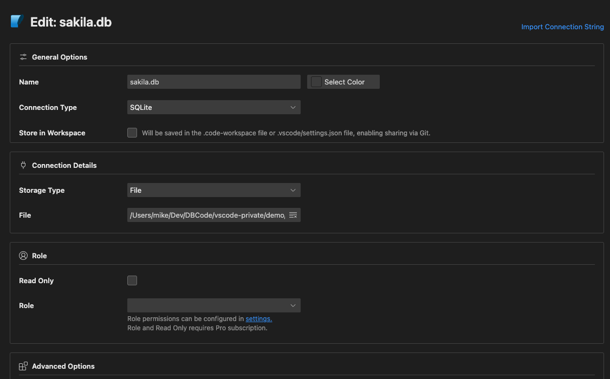The height and width of the screenshot is (379, 610).
Task: Click the Connection Details plug icon
Action: [23, 165]
